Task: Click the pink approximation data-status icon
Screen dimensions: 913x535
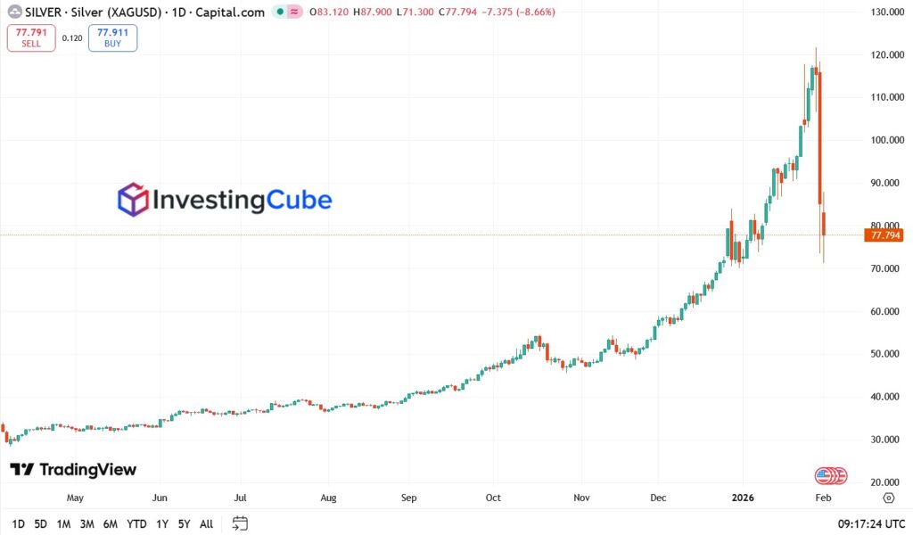Action: pyautogui.click(x=292, y=12)
